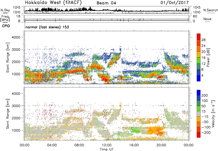The width and height of the screenshot is (218, 151).
Task: Pick the light green 12–16 dB power swatch
Action: click(199, 60)
